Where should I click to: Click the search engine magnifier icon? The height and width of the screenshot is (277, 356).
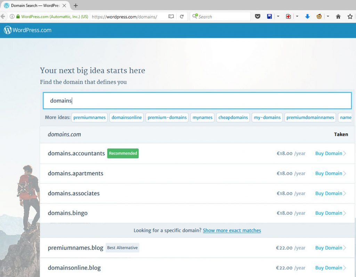coord(195,16)
